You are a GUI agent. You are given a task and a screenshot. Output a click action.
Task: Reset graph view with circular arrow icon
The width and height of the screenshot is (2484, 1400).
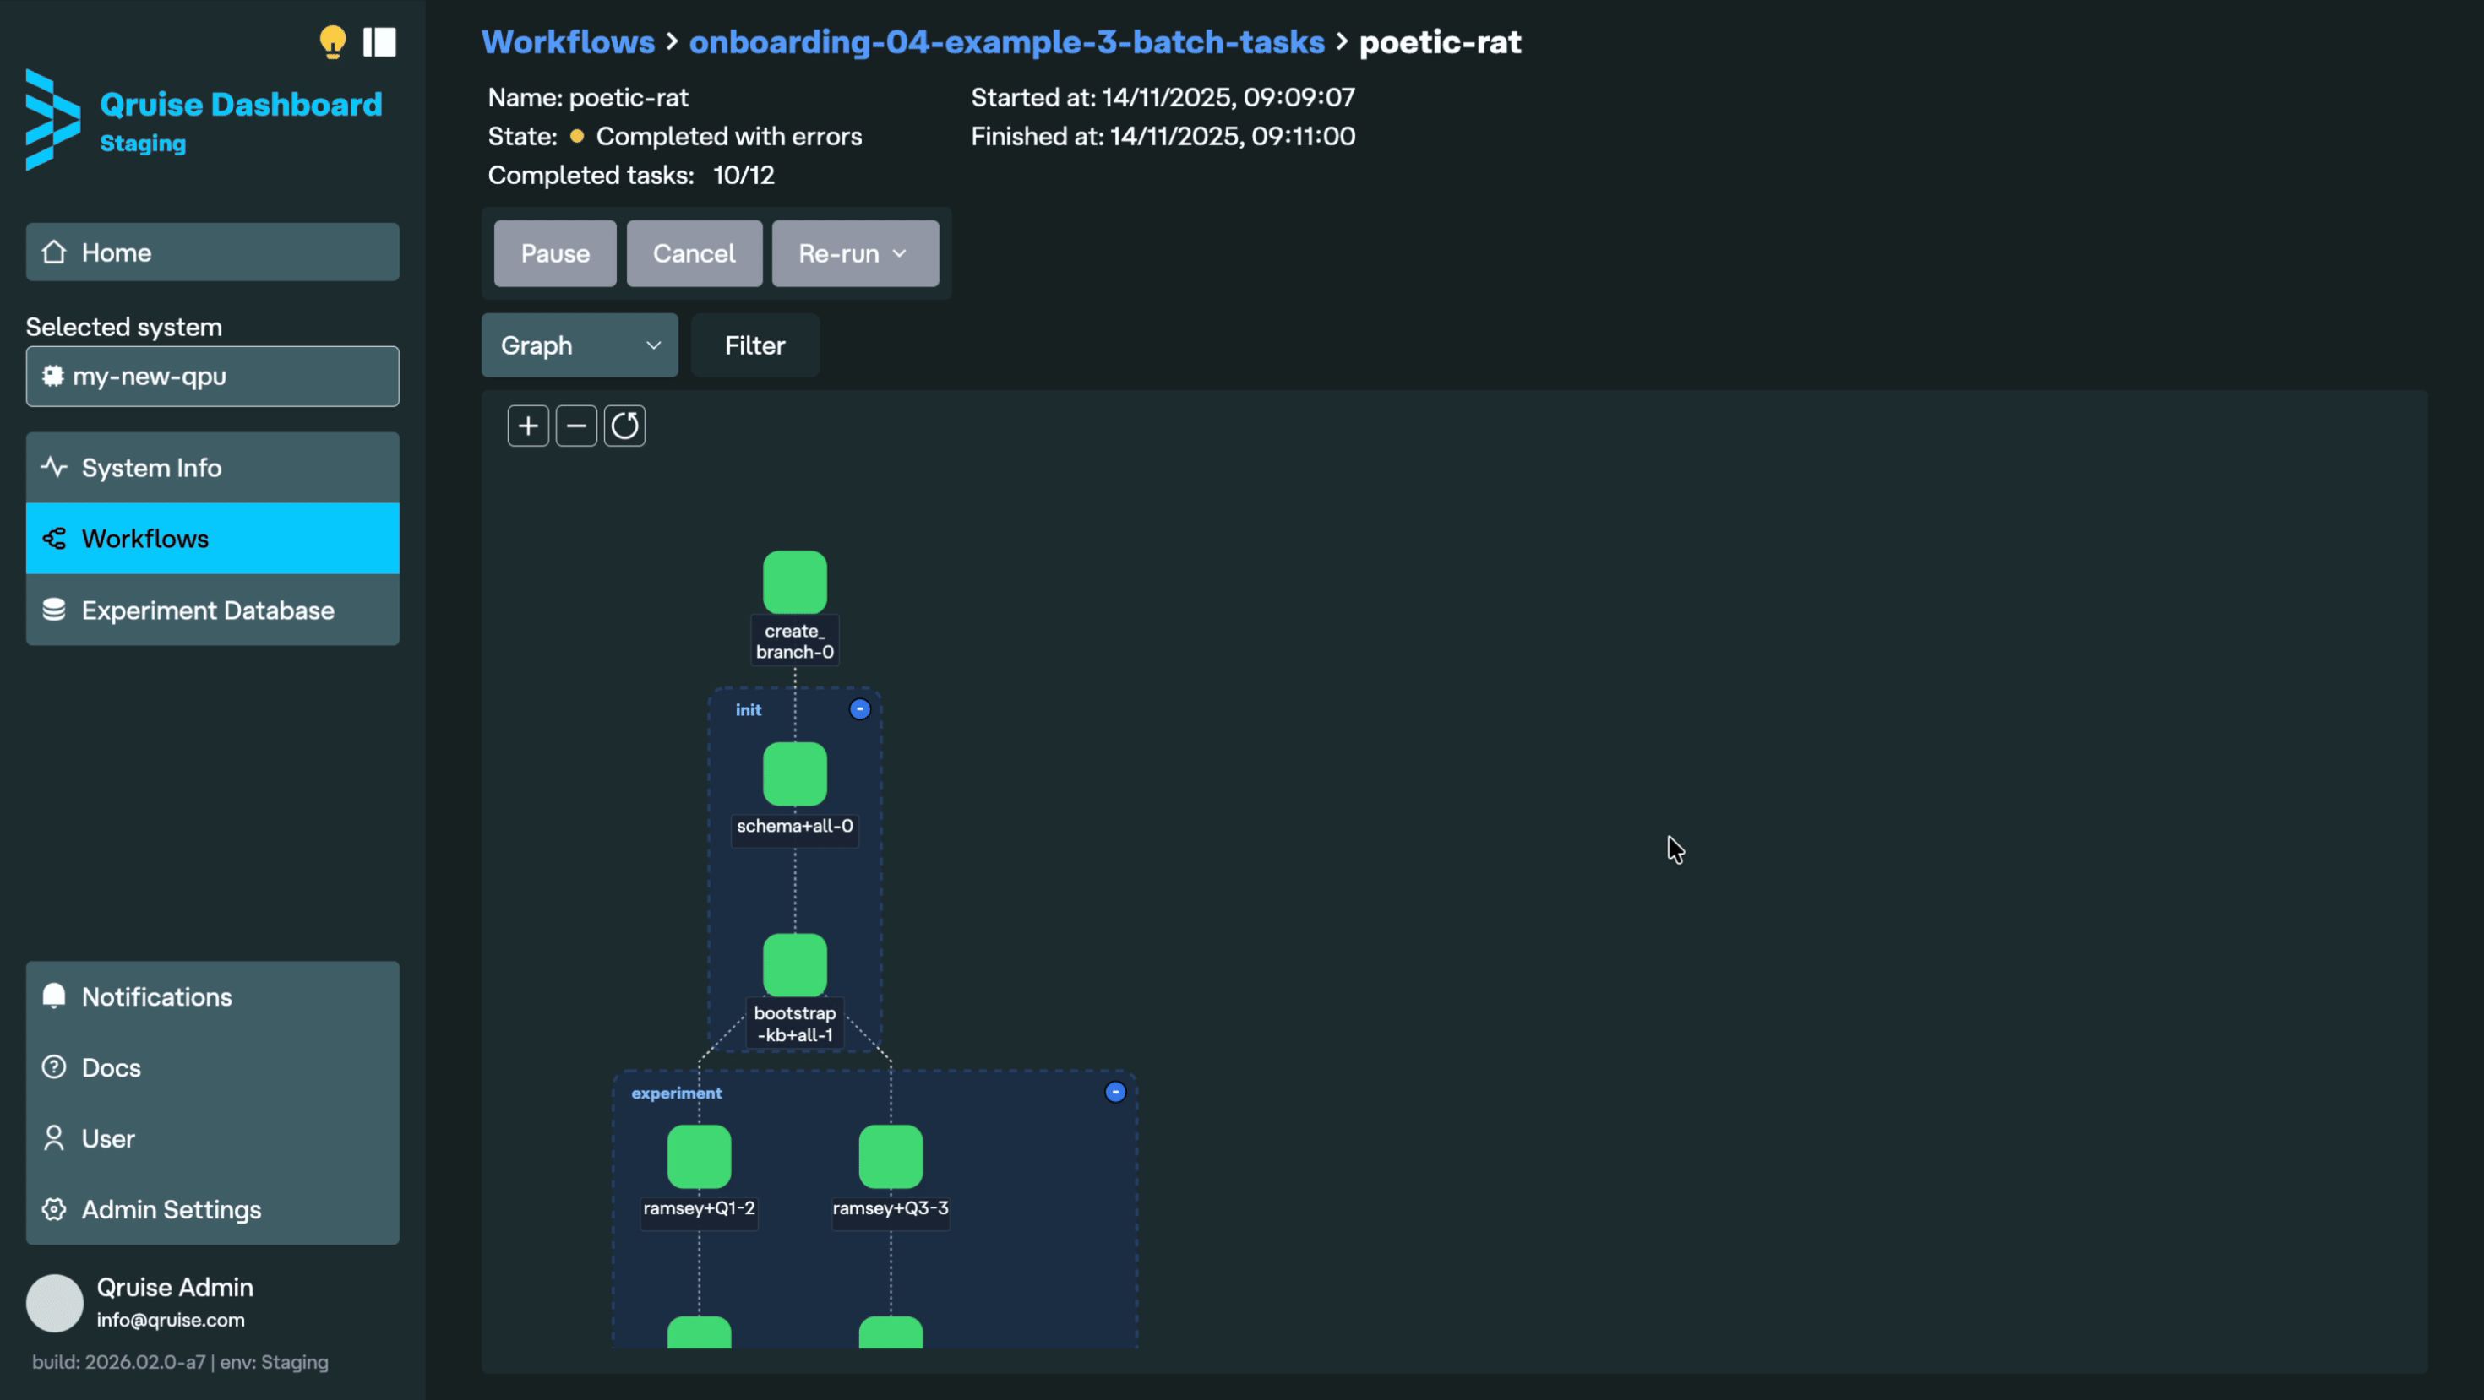[x=624, y=426]
